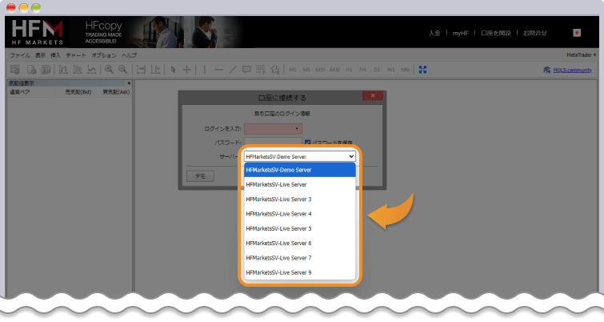Switch to H4 timeframe
The image size is (604, 322).
pos(363,70)
